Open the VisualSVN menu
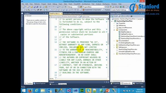The image size is (166, 93). [77, 4]
